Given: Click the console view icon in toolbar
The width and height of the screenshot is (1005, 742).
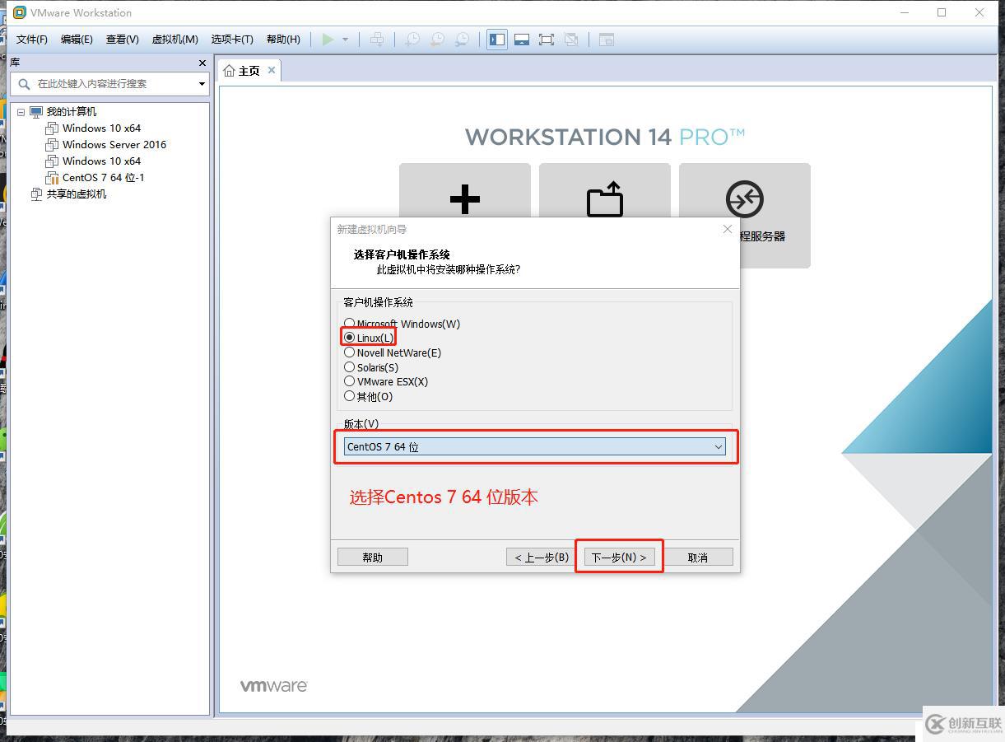Looking at the screenshot, I should click(607, 40).
